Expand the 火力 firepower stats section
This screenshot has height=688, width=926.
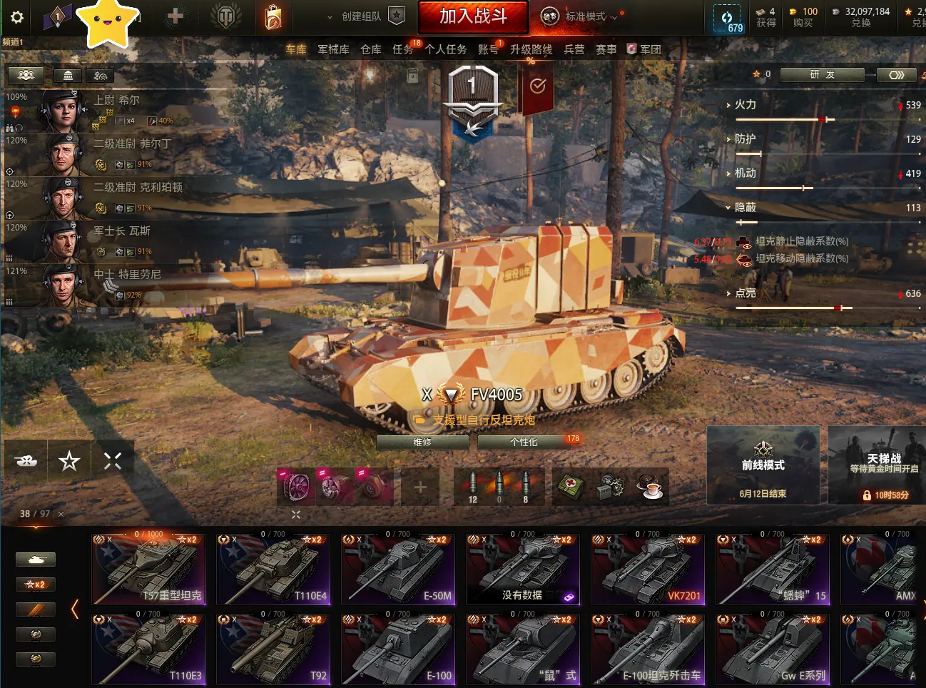coord(741,104)
